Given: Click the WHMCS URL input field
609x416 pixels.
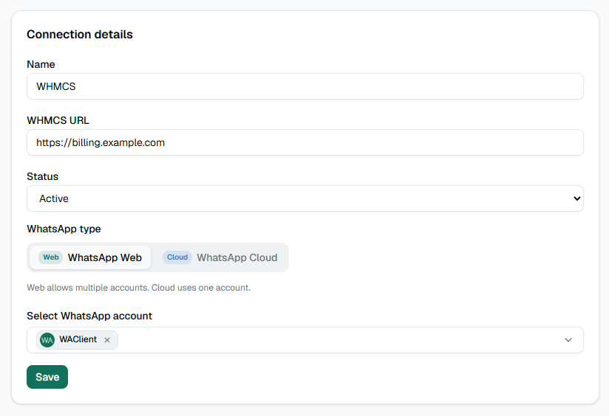Looking at the screenshot, I should click(x=305, y=142).
